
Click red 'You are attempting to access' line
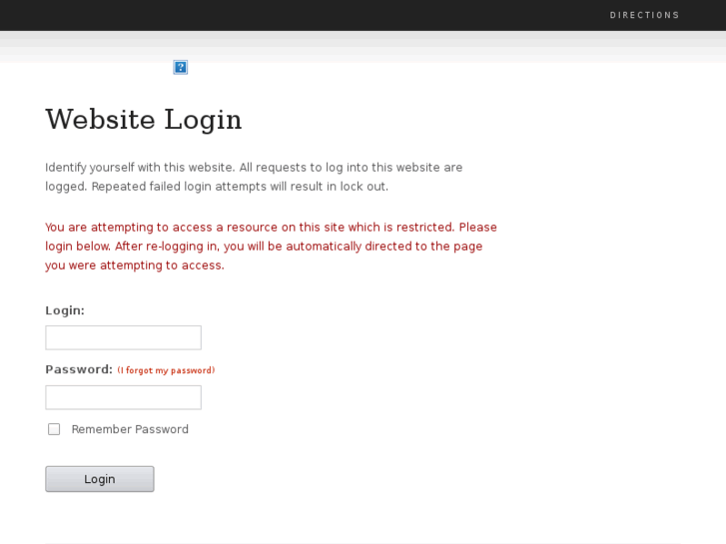coord(271,228)
